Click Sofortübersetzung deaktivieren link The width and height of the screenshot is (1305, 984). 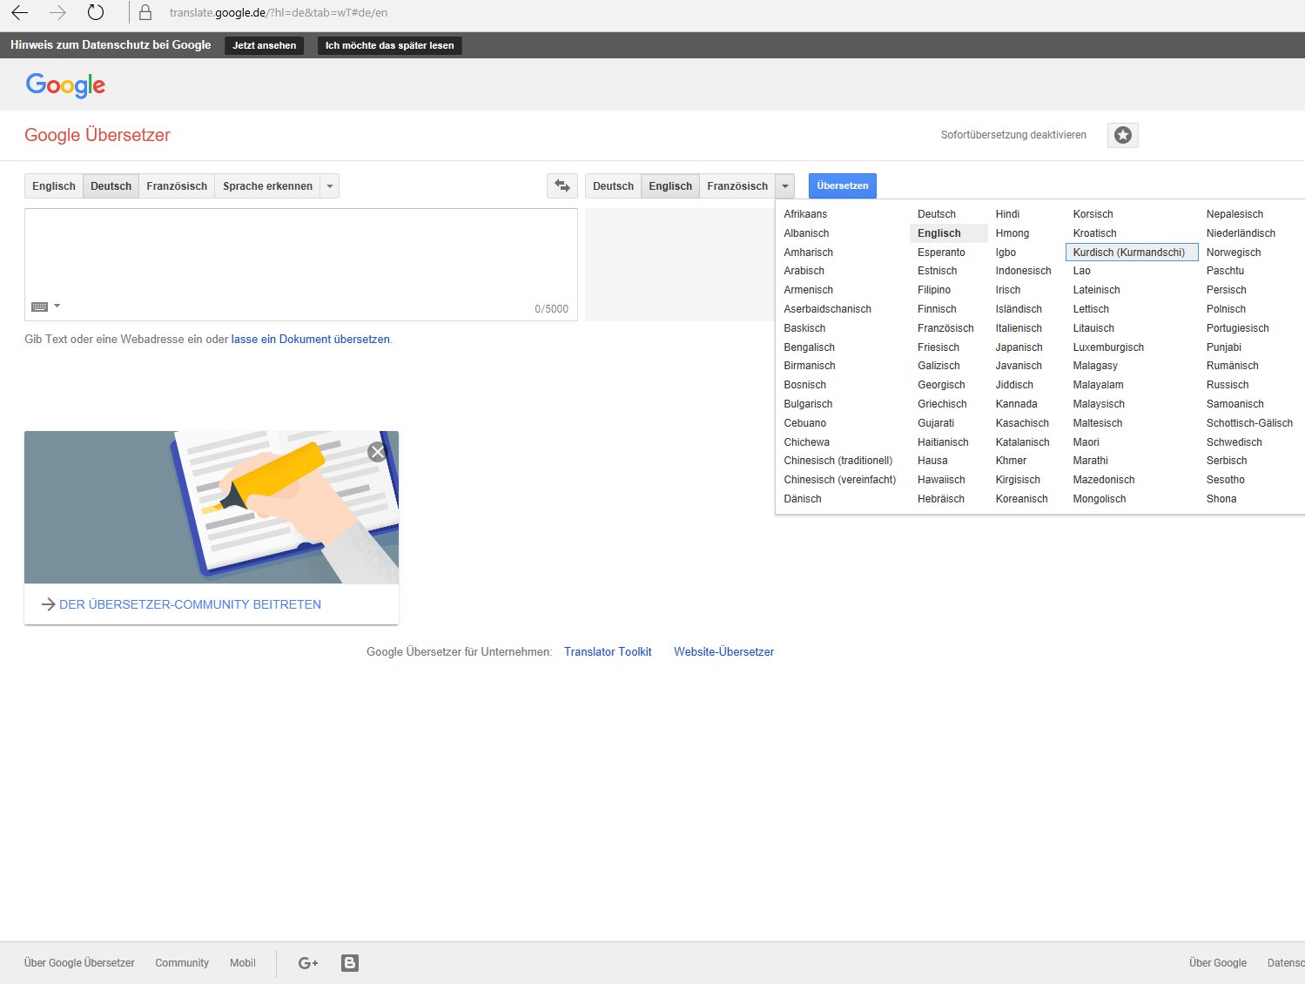(1013, 135)
